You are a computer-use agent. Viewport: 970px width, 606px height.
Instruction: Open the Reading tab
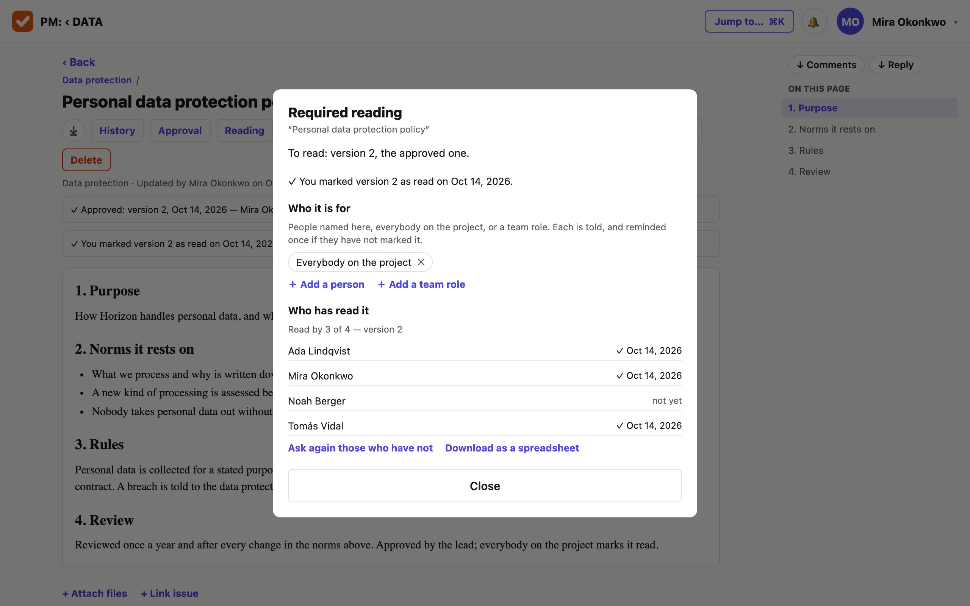(244, 130)
